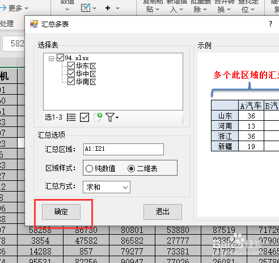This screenshot has width=279, height=263.
Task: Click the 汇总区域 A1:I21 input field
Action: pyautogui.click(x=124, y=149)
